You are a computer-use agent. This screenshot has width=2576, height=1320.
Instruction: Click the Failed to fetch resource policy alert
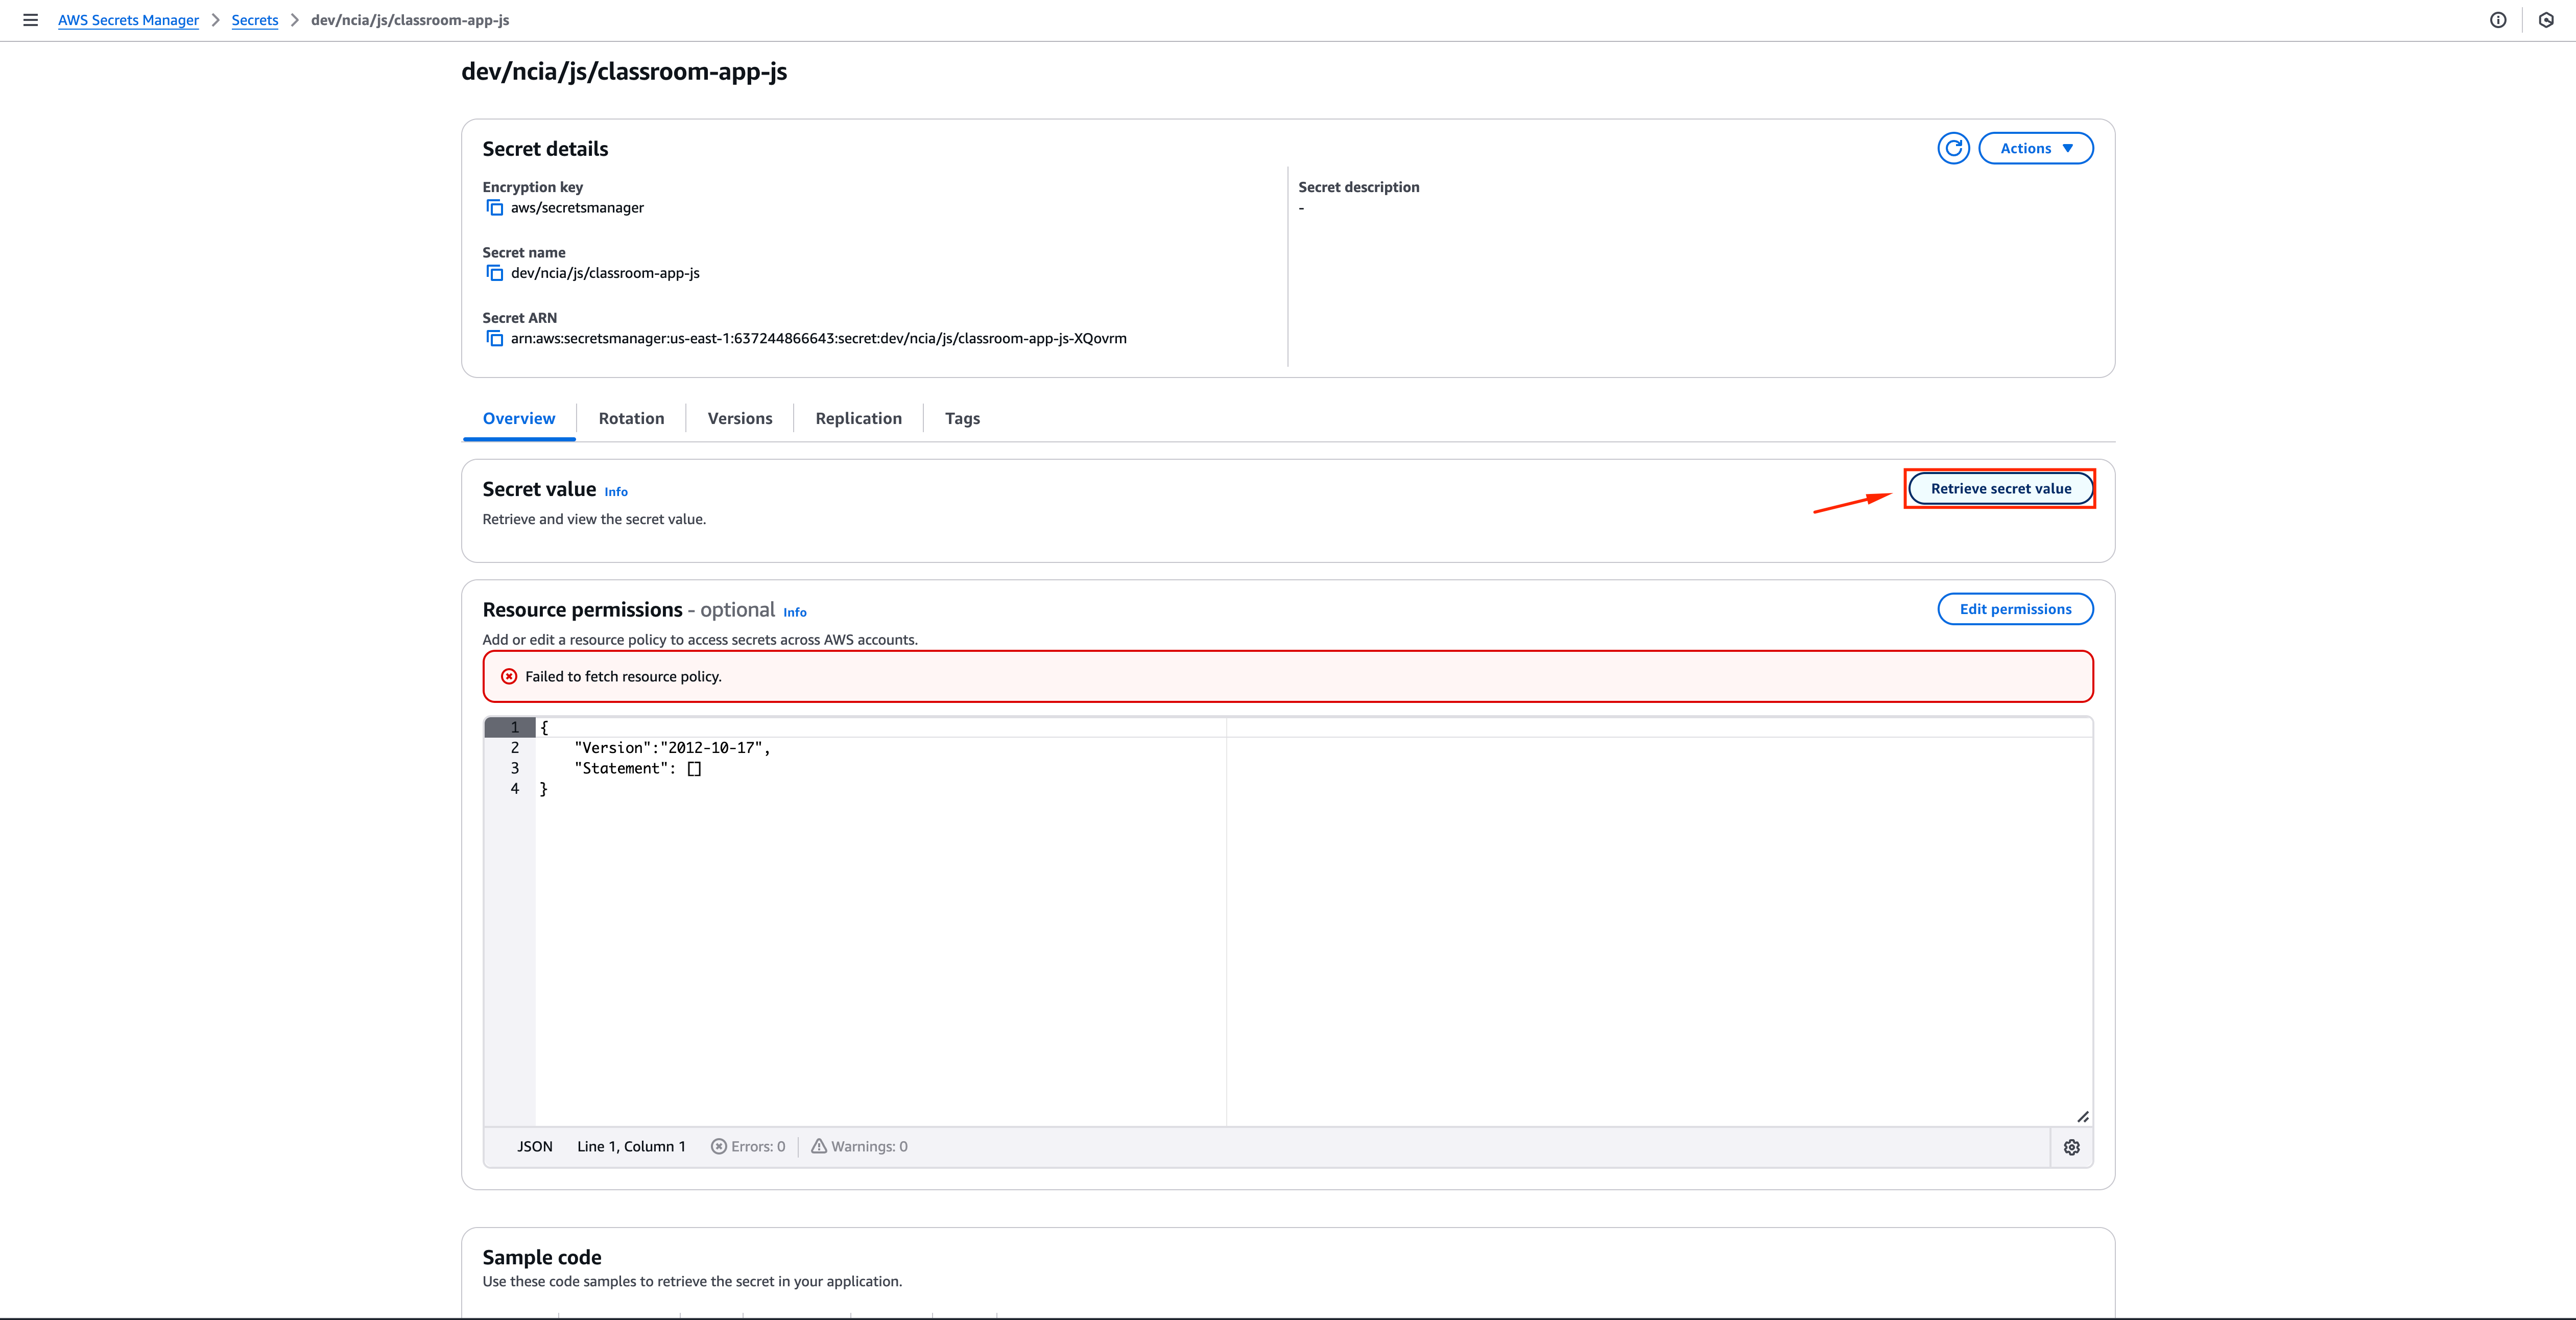[1288, 676]
